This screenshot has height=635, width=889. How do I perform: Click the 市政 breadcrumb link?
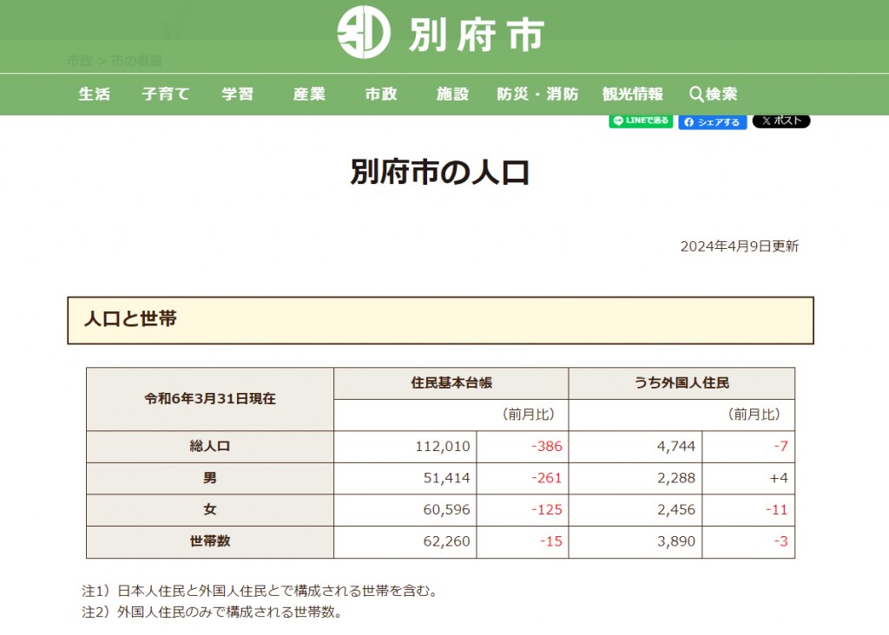[80, 62]
